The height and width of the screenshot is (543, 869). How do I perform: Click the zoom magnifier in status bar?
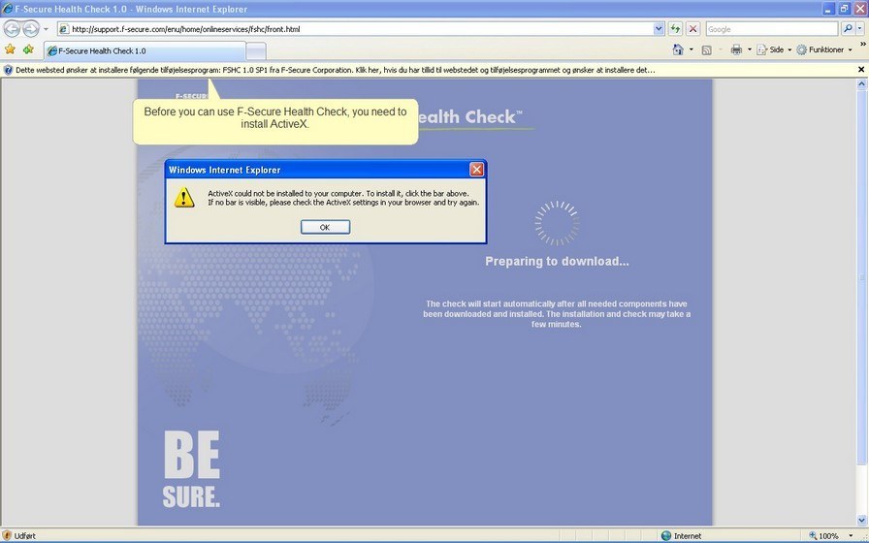813,536
